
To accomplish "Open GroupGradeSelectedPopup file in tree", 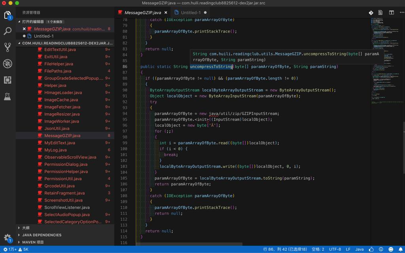I will 65,78.
